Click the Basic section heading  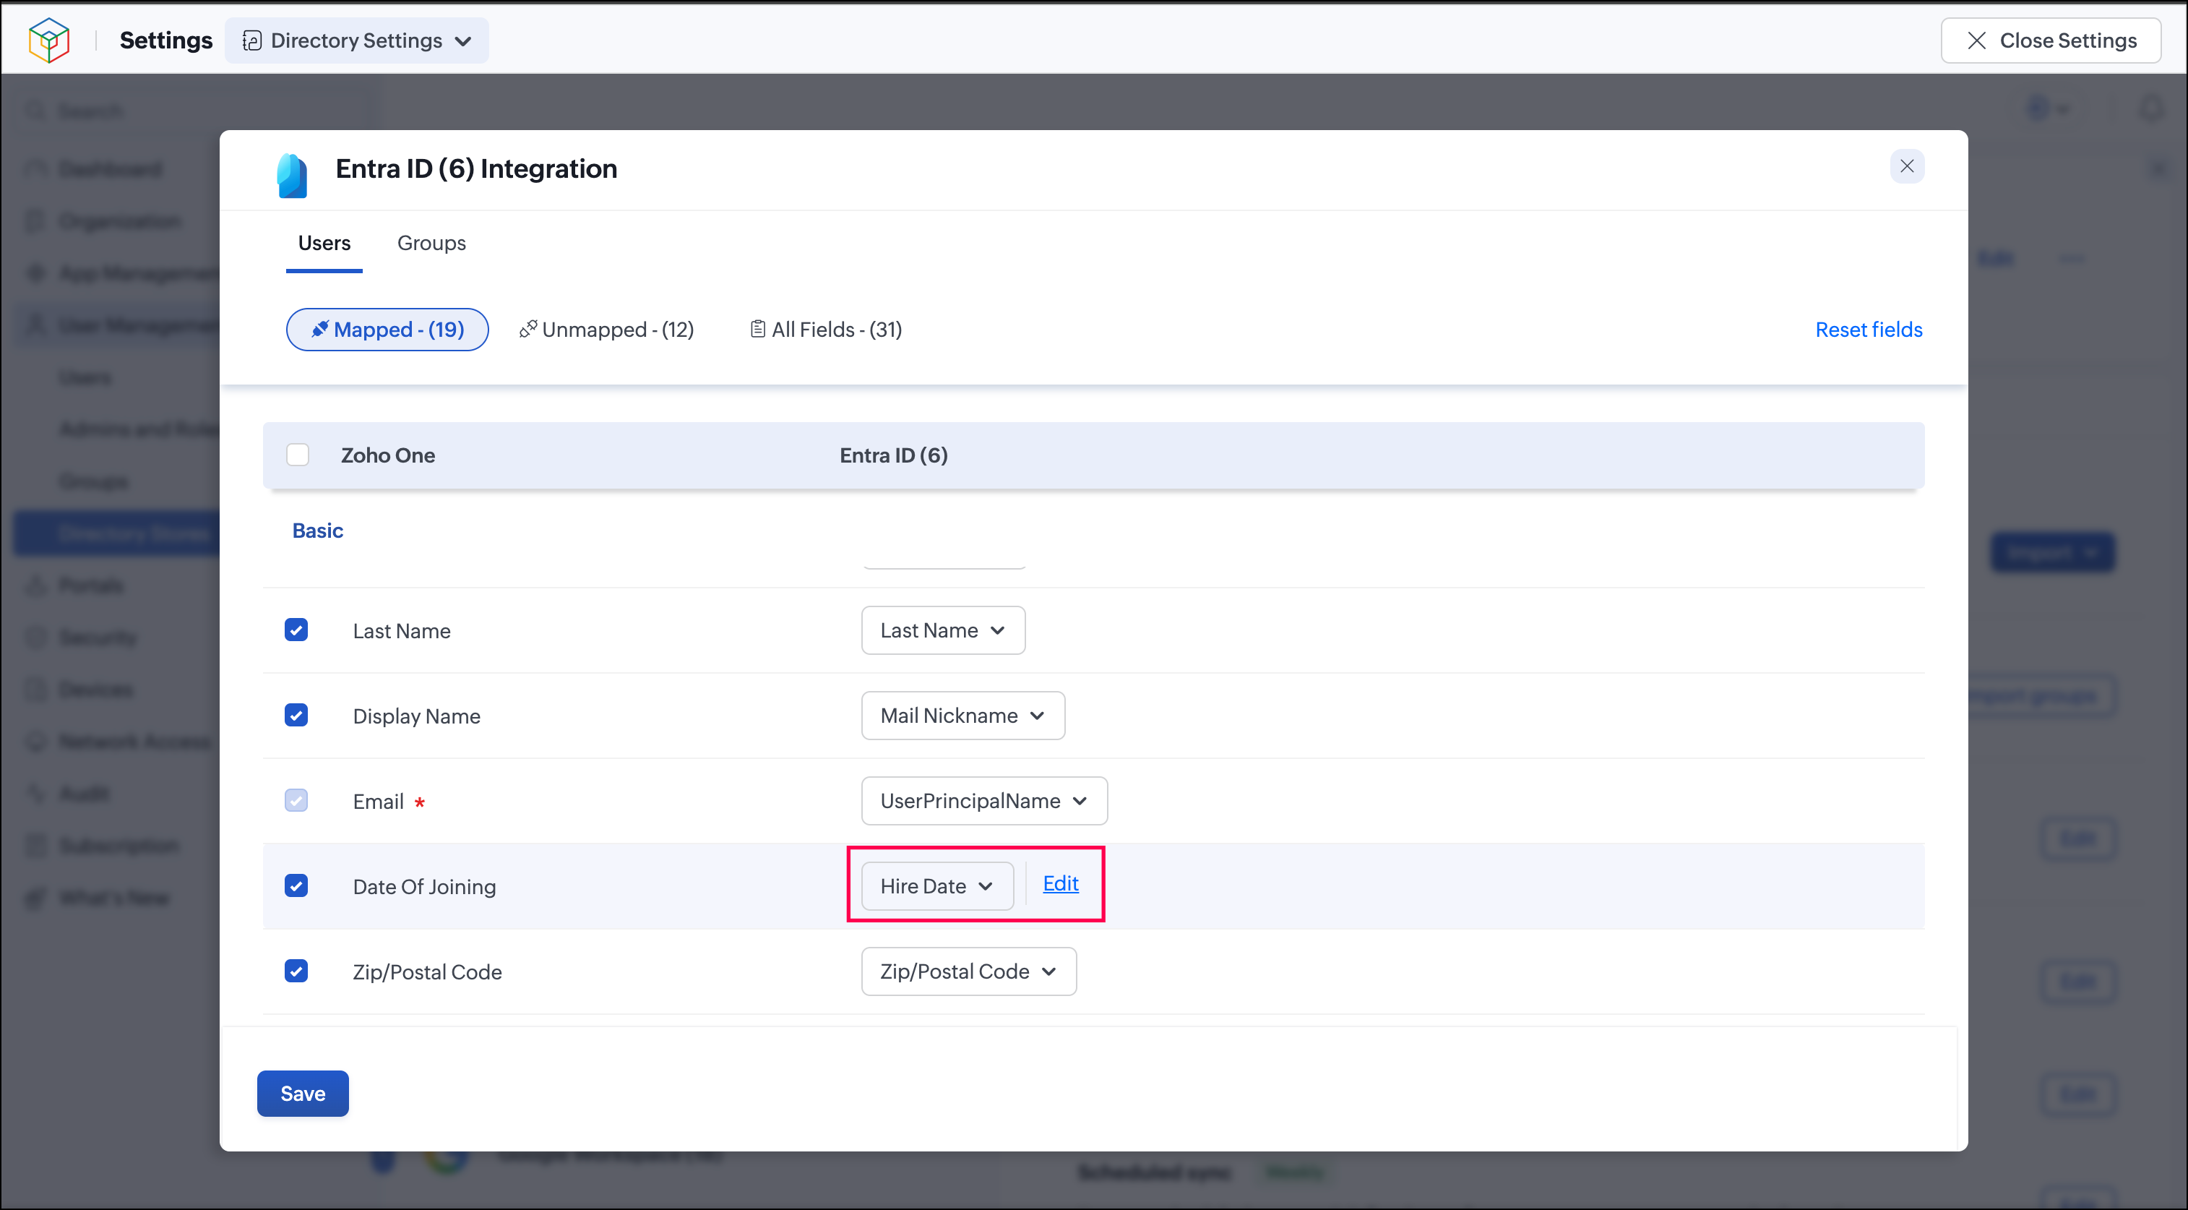[x=318, y=531]
